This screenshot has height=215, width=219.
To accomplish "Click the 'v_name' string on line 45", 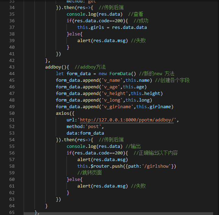I will 112,80.
